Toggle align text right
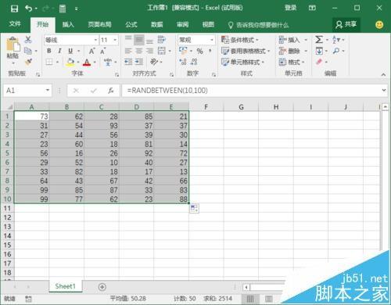This screenshot has width=391, height=305. click(x=149, y=51)
